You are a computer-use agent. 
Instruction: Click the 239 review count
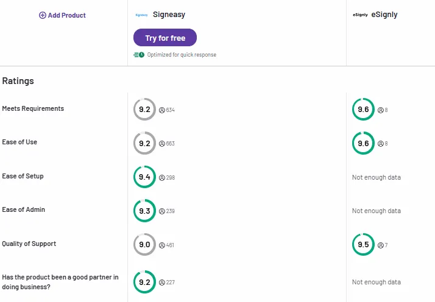171,211
